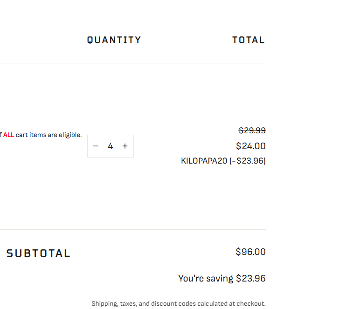Select the struck-through $29.99 original price
The width and height of the screenshot is (339, 309).
[x=252, y=130]
